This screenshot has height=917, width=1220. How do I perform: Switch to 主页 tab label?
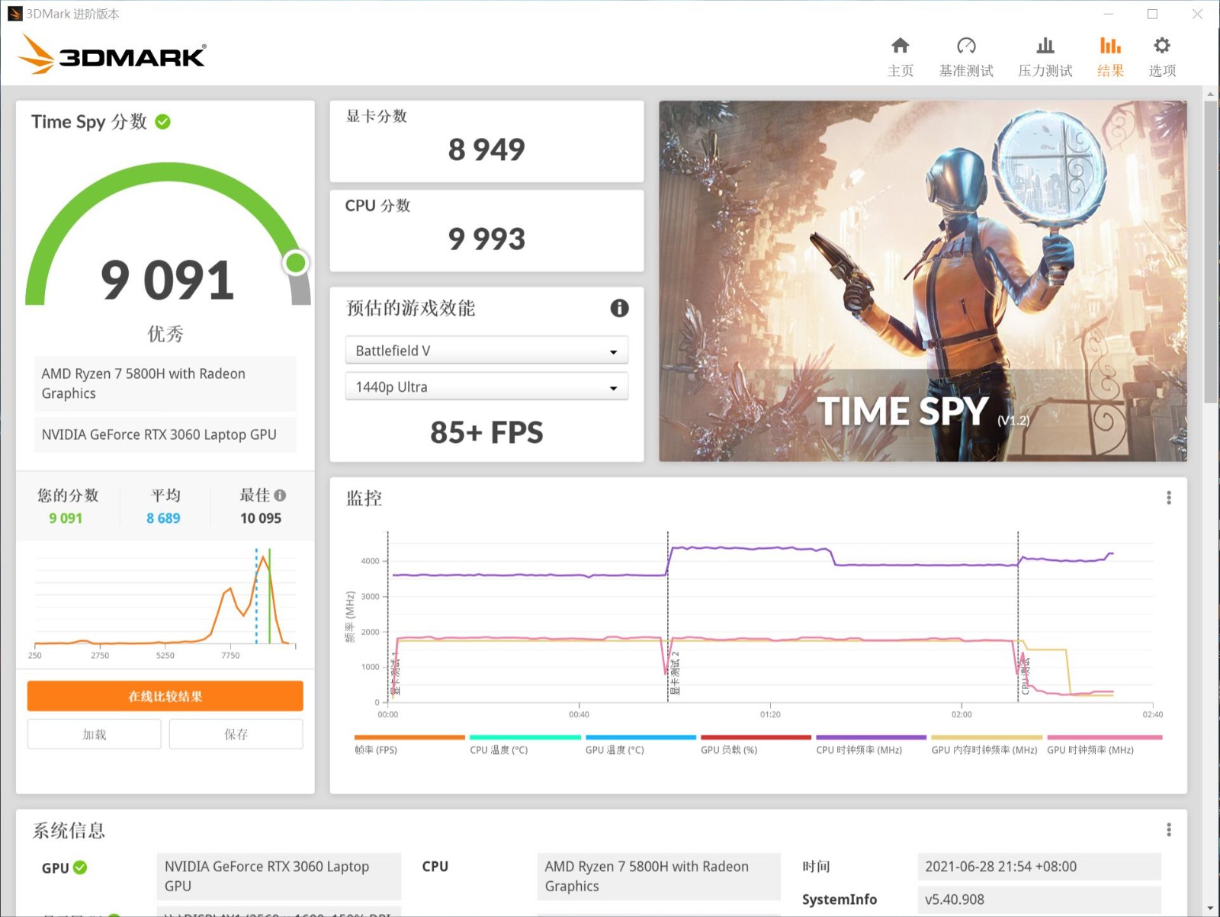coord(900,71)
